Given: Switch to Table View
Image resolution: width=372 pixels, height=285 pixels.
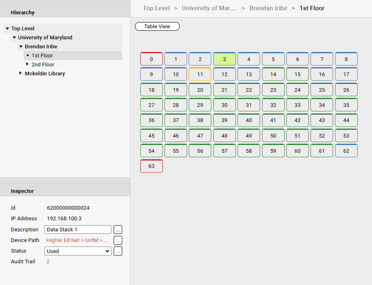Looking at the screenshot, I should click(157, 27).
